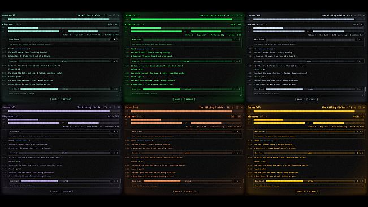The image size is (368, 207).
Task: Pause the run in the teal window
Action: pos(55,100)
